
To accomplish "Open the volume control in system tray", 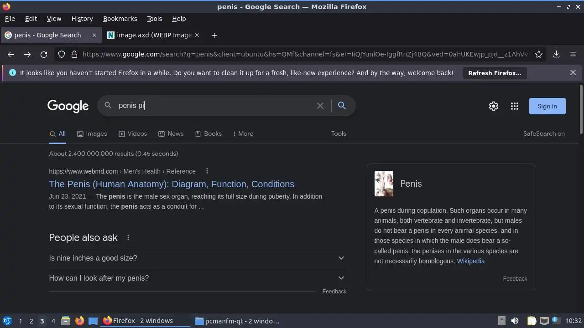I will [x=515, y=321].
